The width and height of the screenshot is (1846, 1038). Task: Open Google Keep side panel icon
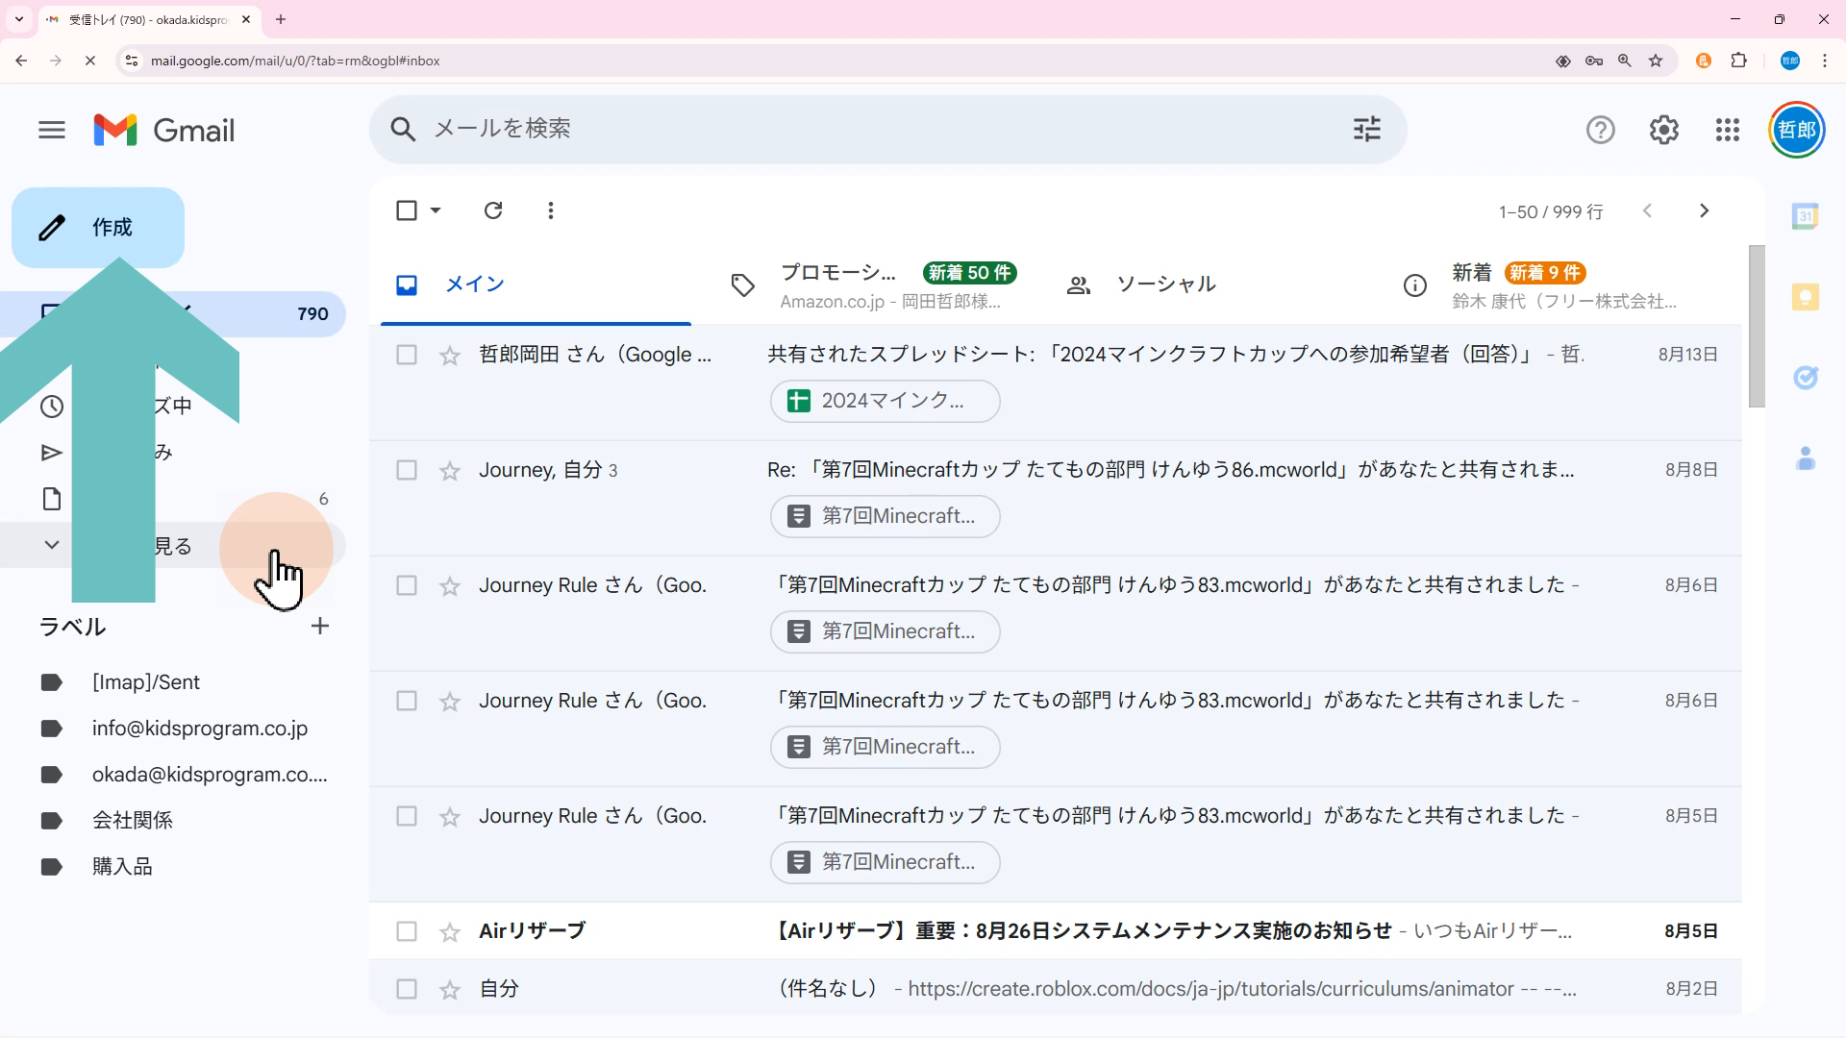tap(1805, 297)
